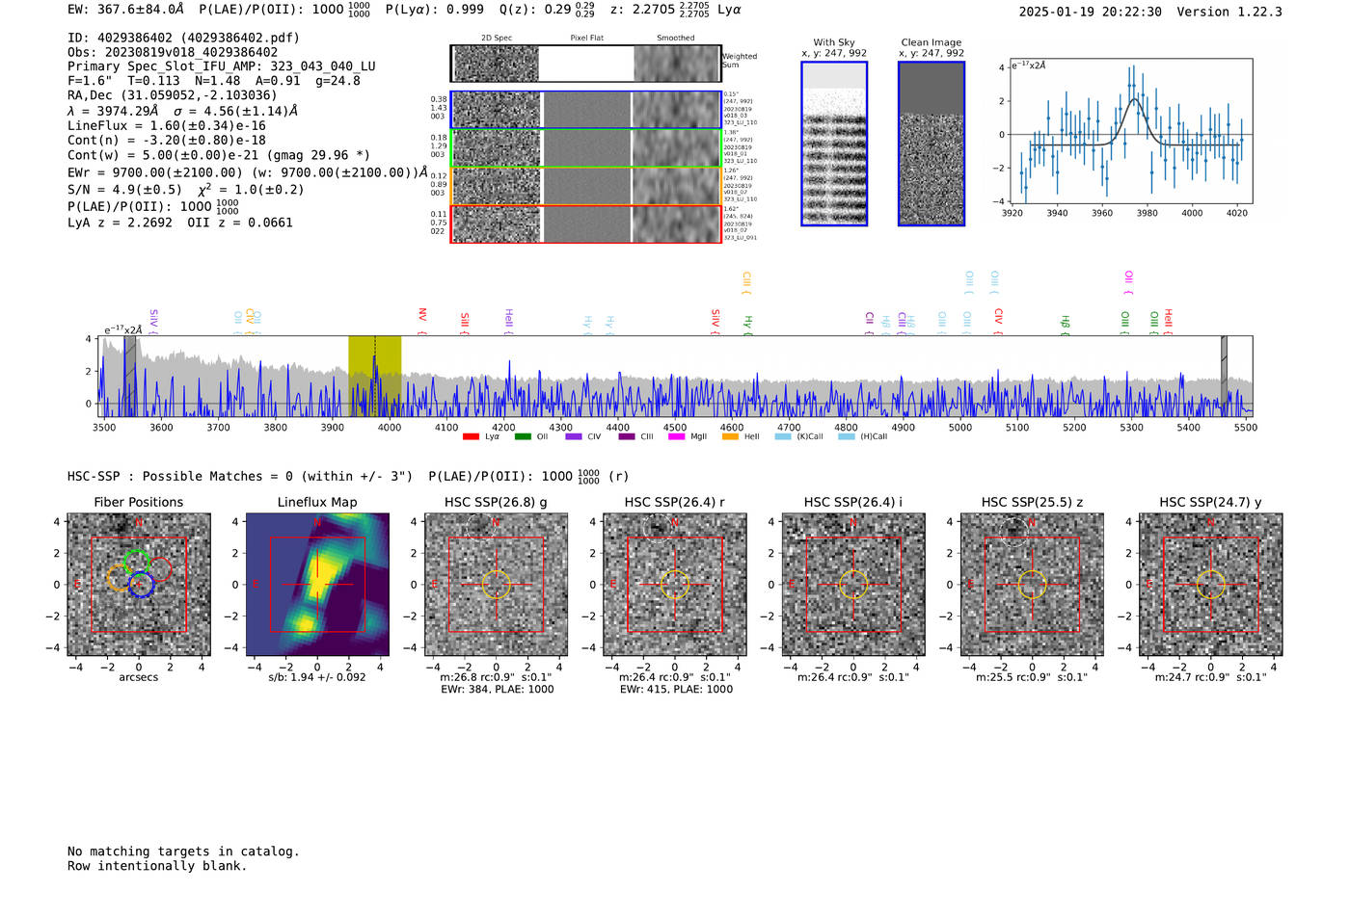Click the 's/b: 1.94 +/- 0.092' caption

(x=317, y=677)
